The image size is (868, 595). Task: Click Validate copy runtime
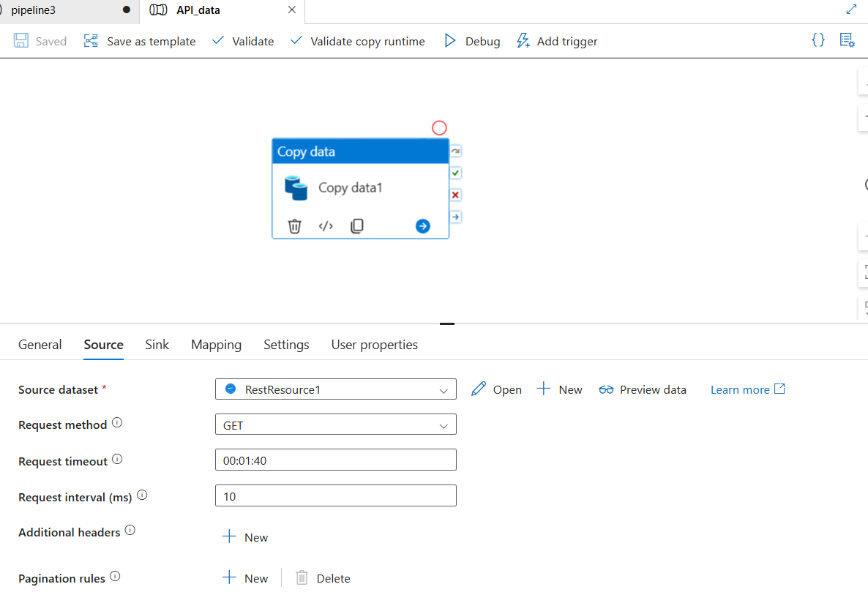click(x=358, y=41)
